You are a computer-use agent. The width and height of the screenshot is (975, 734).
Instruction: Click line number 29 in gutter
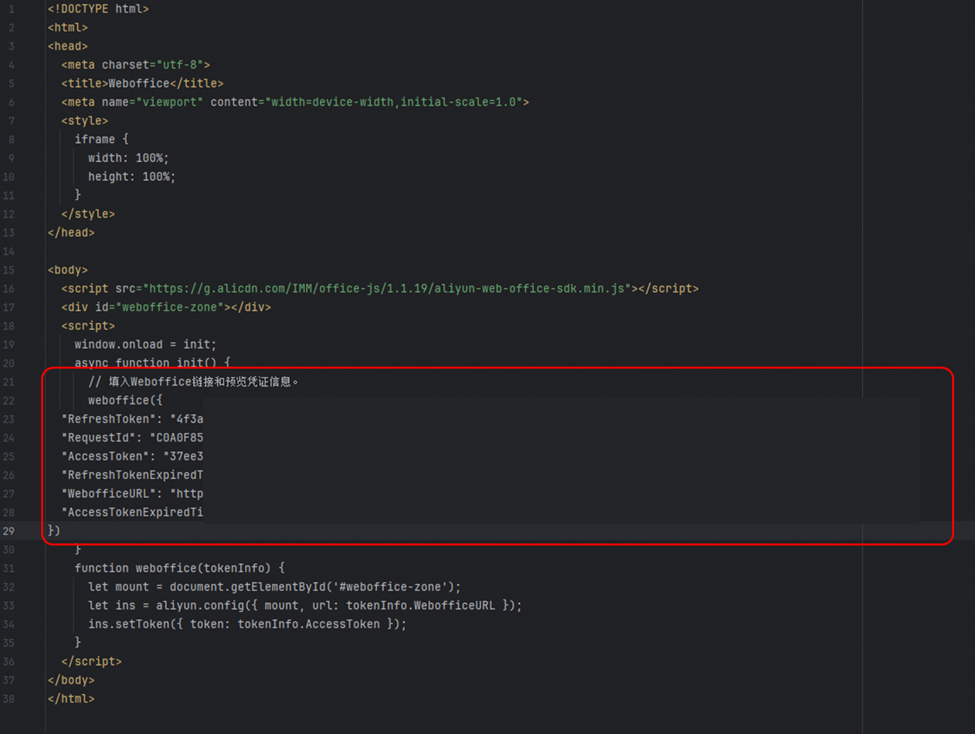click(8, 531)
